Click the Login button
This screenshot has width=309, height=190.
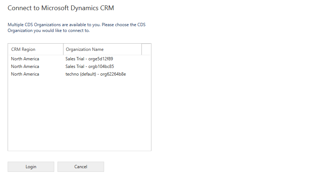pyautogui.click(x=31, y=167)
